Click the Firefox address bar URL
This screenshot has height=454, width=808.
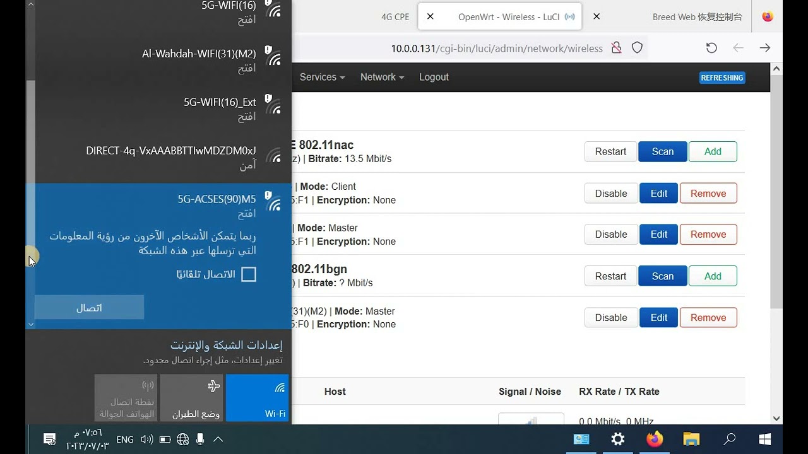[497, 49]
